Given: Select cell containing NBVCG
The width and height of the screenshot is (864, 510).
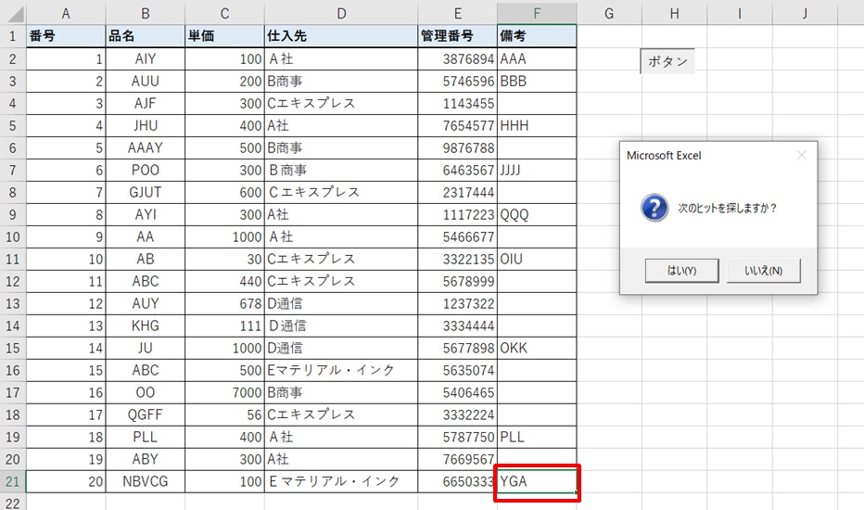Looking at the screenshot, I should [145, 481].
